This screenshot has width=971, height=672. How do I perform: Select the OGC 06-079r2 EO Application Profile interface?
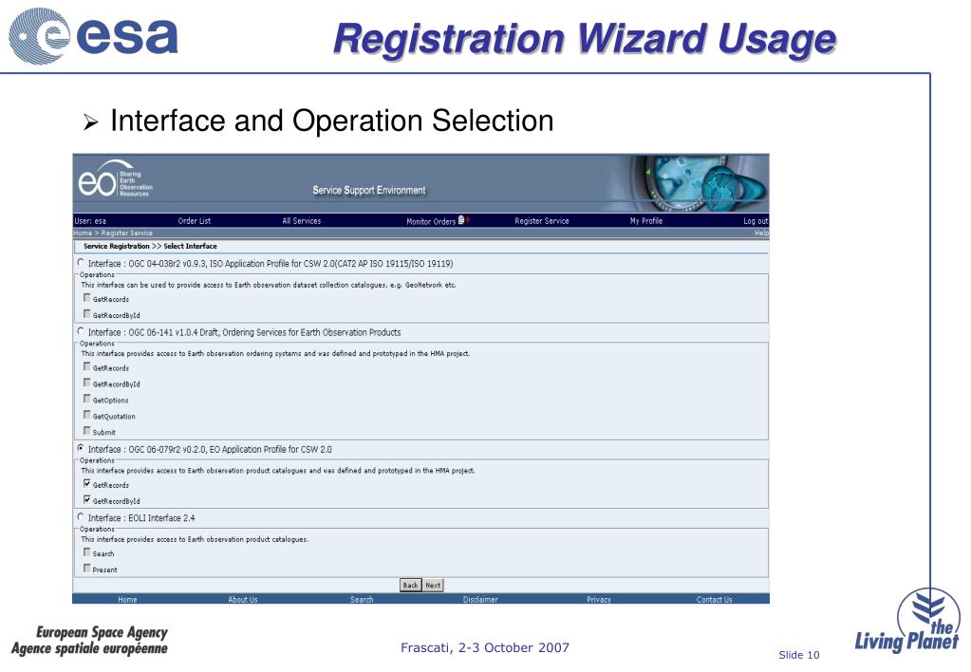tap(81, 448)
